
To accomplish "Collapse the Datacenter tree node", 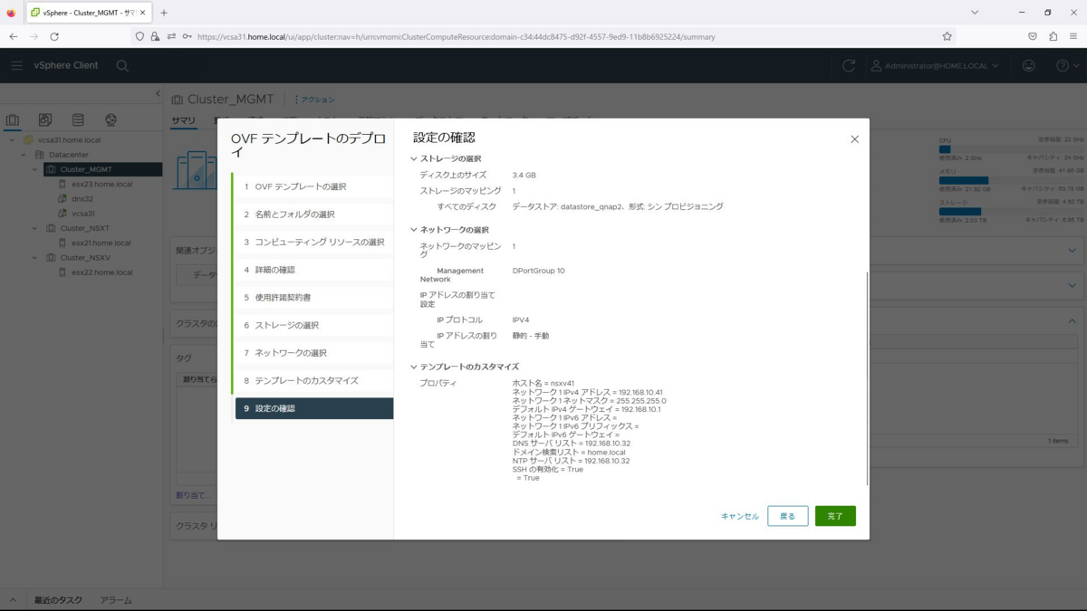I will coord(24,155).
